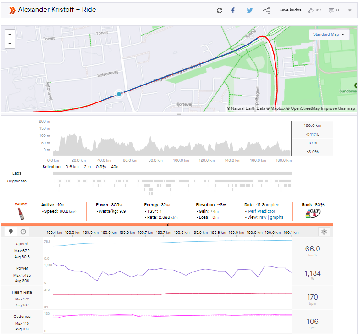Viewport: 358px width, 334px height.
Task: Open the share options icon
Action: [x=266, y=11]
